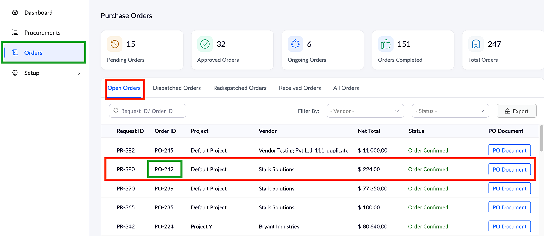The width and height of the screenshot is (544, 236).
Task: Click the Total Orders document icon
Action: pyautogui.click(x=476, y=44)
